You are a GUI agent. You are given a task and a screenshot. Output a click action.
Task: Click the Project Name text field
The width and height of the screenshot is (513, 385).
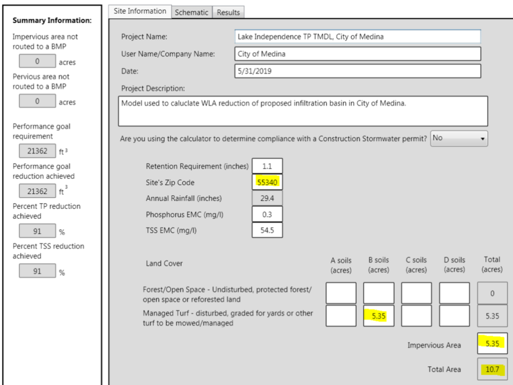click(358, 37)
